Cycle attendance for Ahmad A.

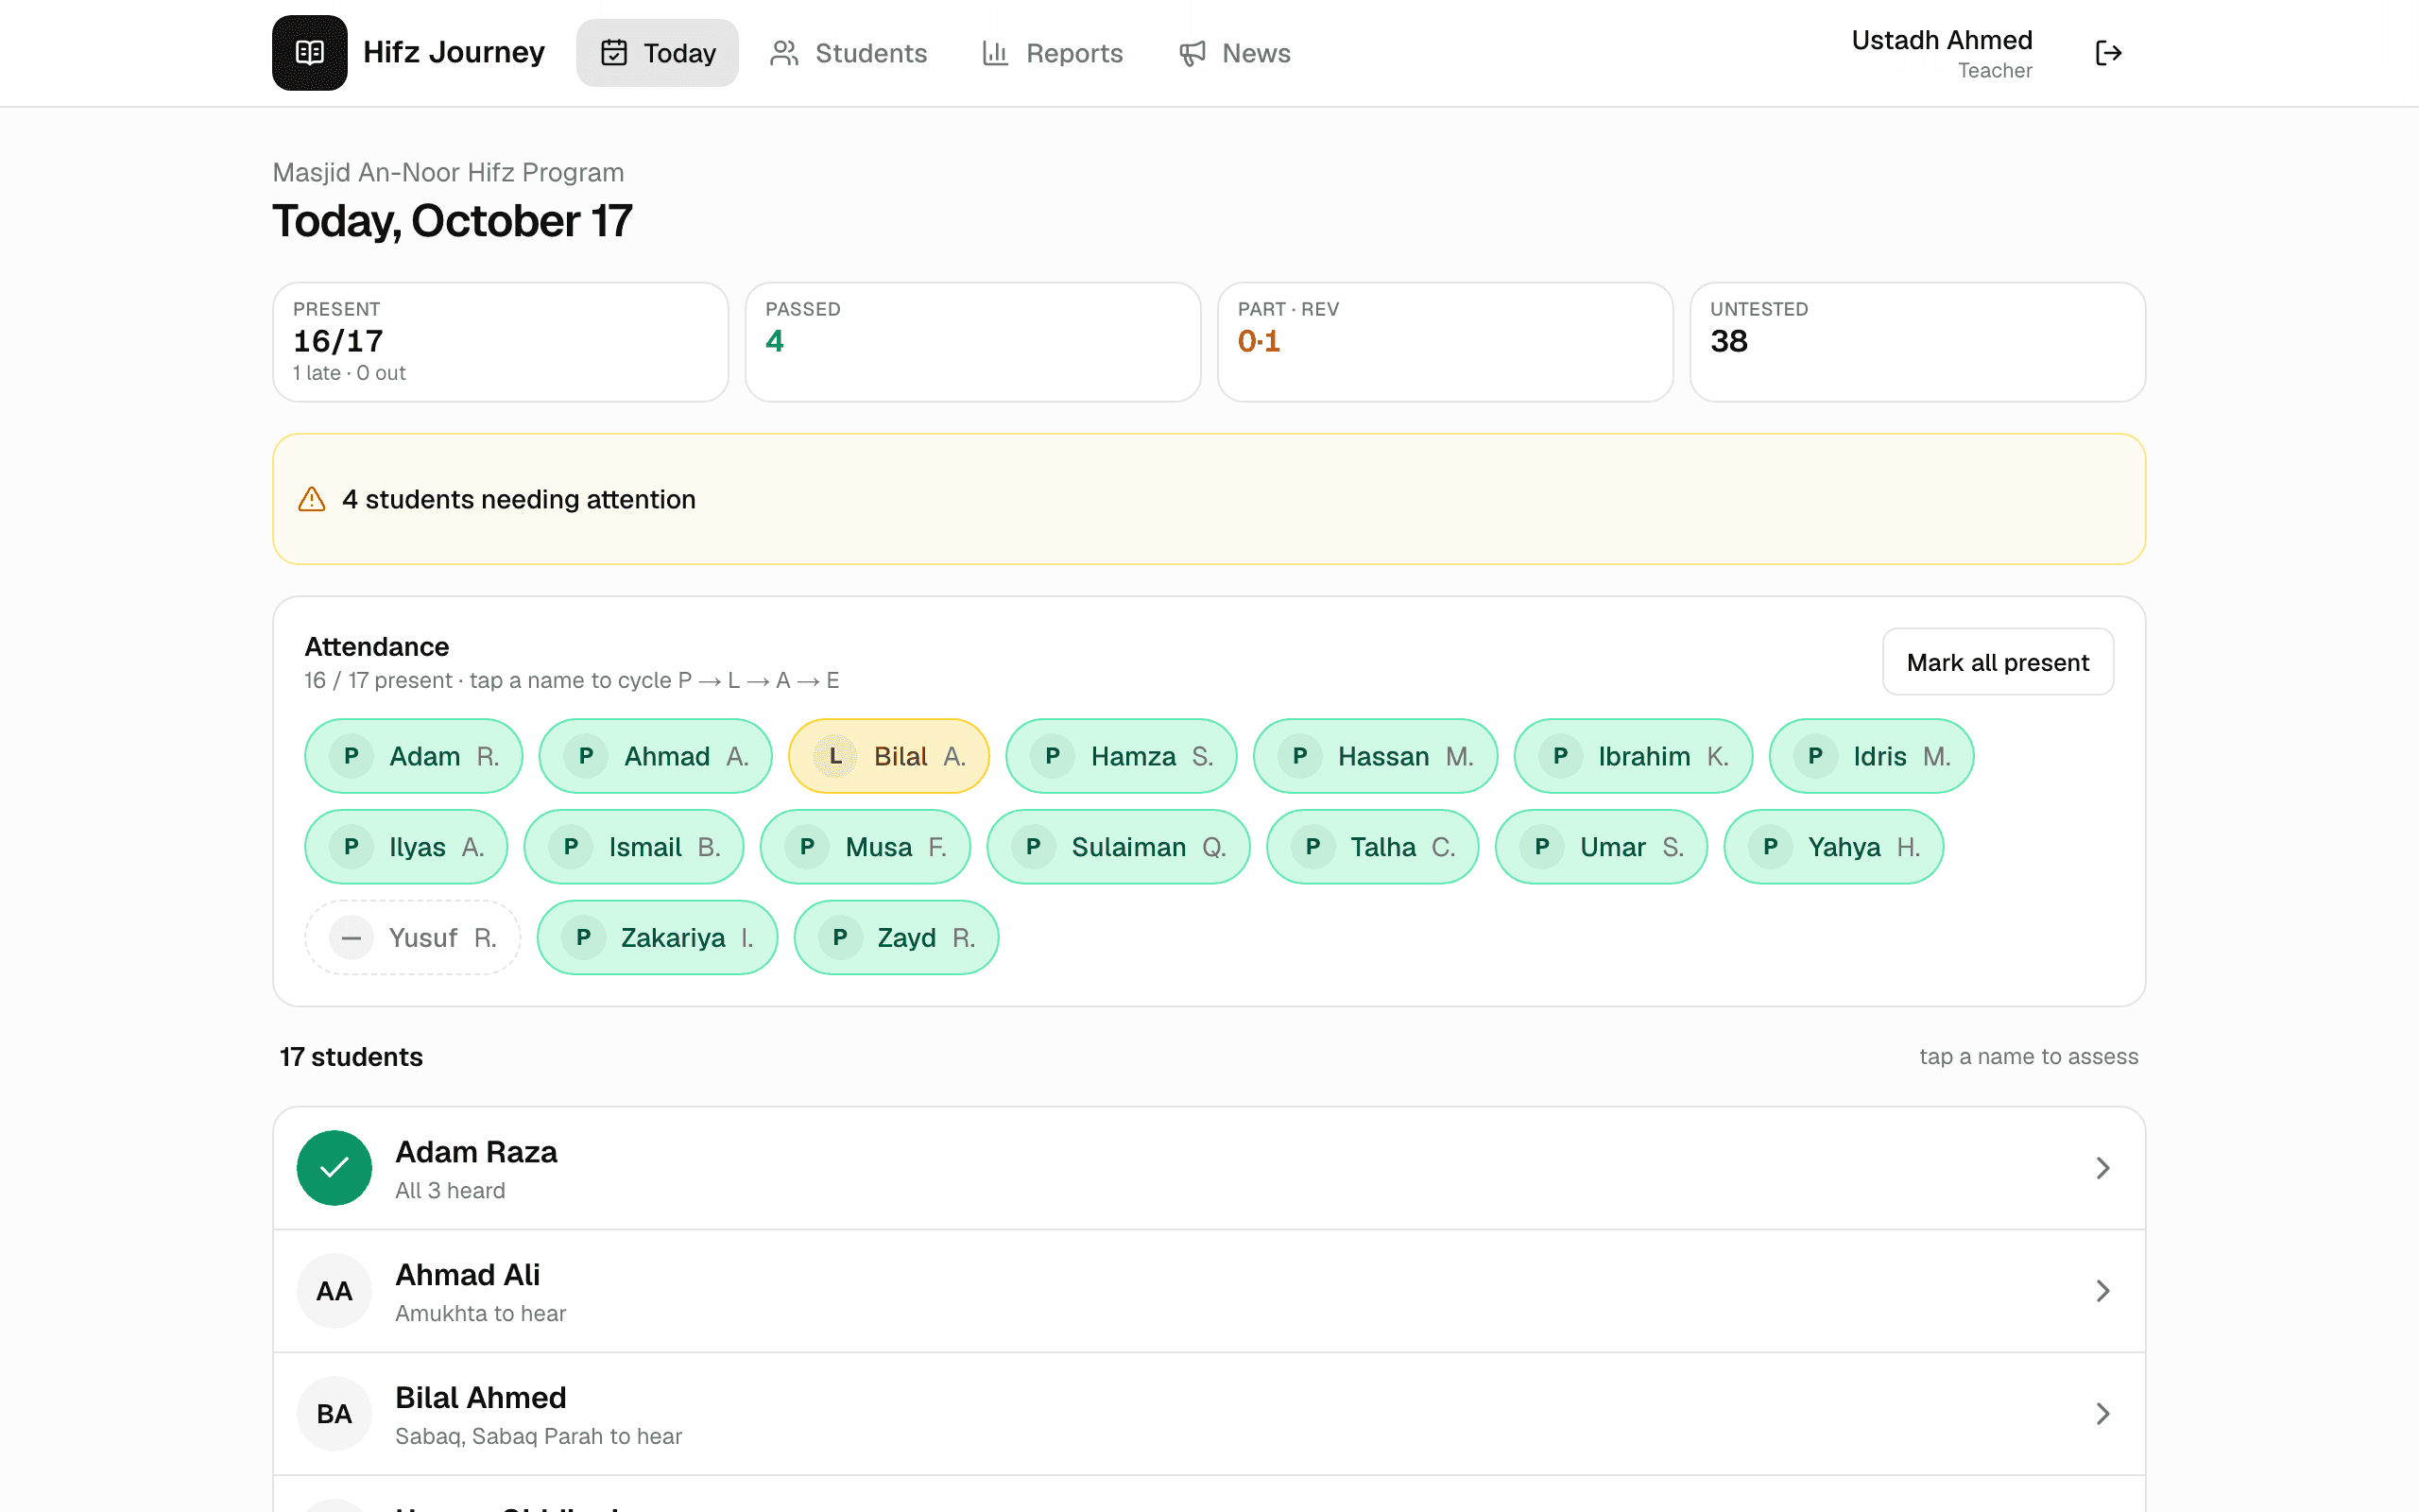coord(656,756)
